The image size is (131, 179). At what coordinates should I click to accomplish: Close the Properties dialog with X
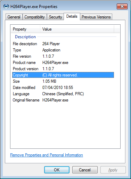pyautogui.click(x=122, y=6)
